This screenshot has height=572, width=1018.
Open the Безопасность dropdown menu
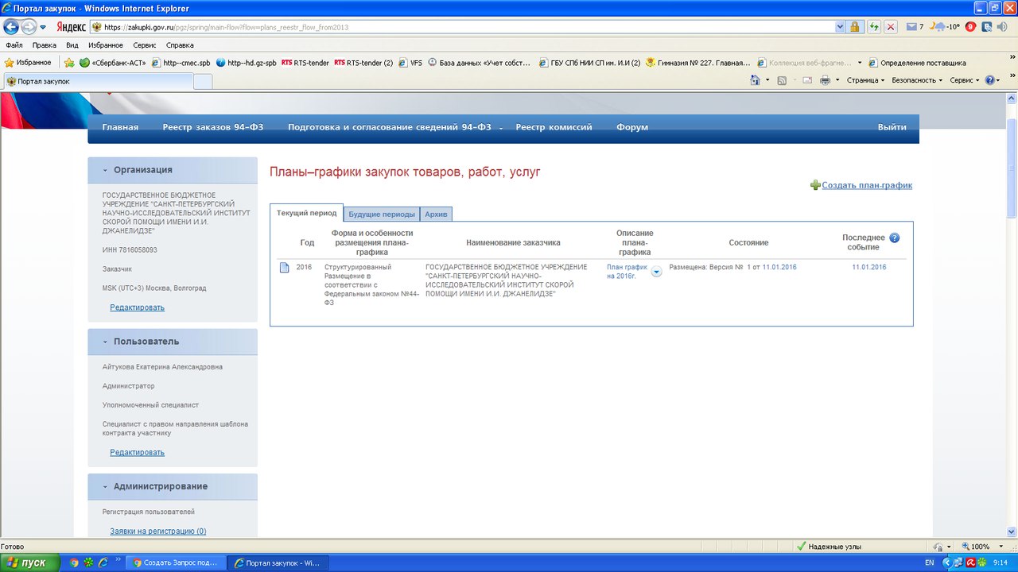pos(917,80)
